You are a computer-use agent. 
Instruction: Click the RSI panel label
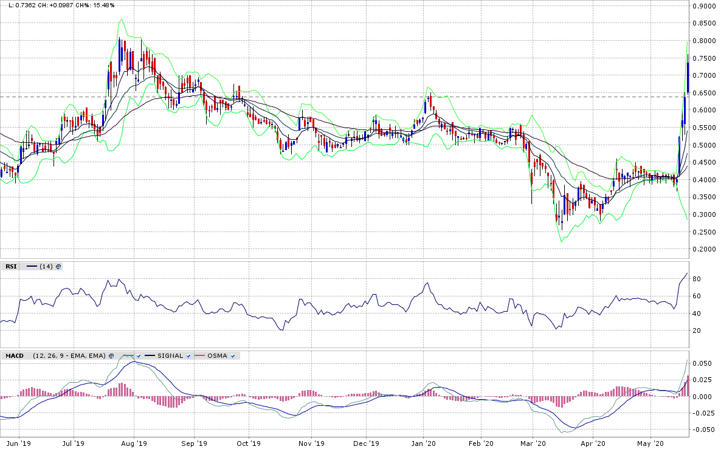pos(12,266)
